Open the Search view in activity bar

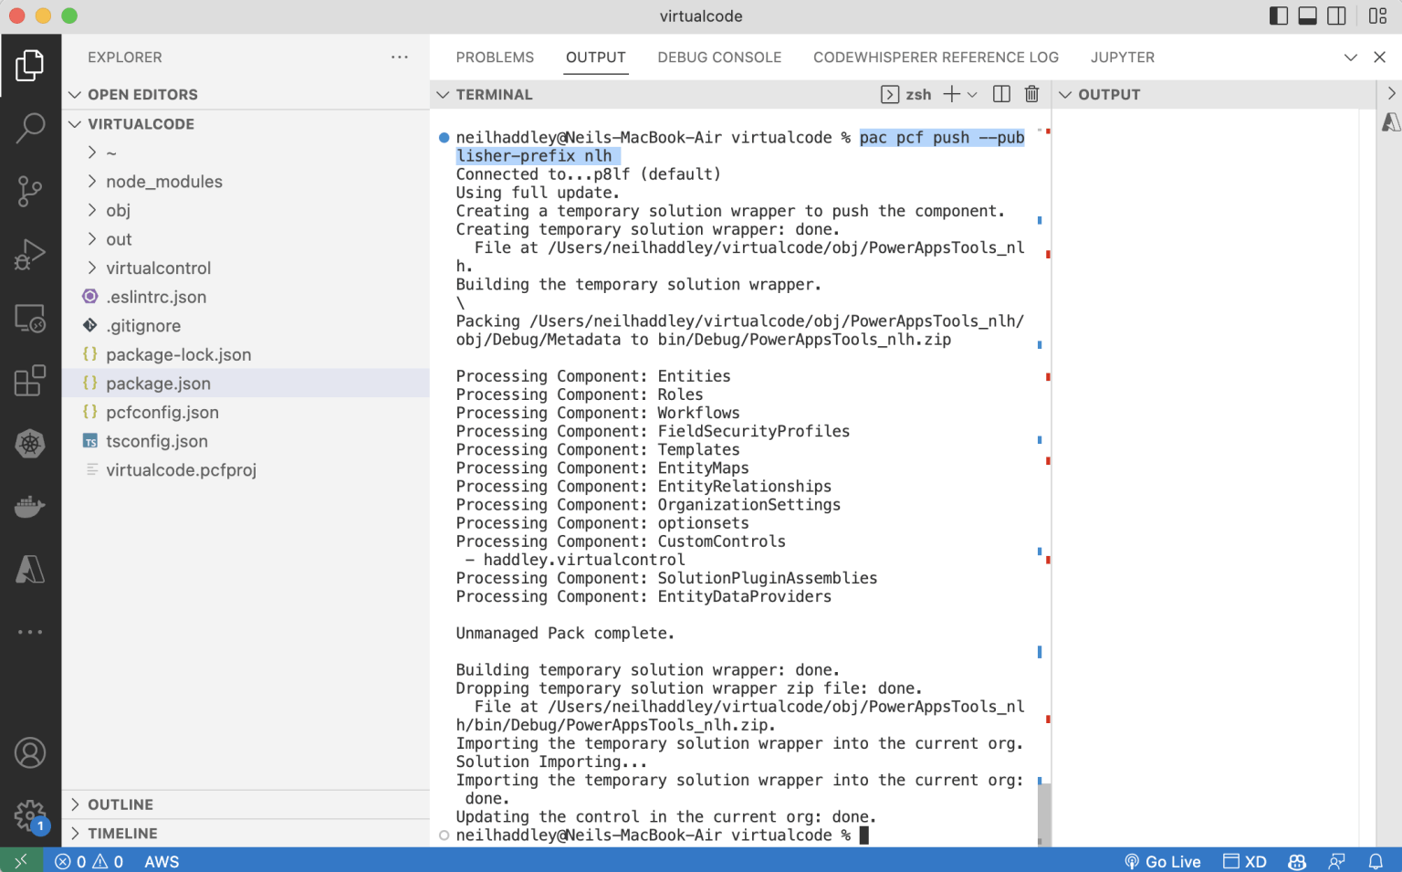coord(30,128)
